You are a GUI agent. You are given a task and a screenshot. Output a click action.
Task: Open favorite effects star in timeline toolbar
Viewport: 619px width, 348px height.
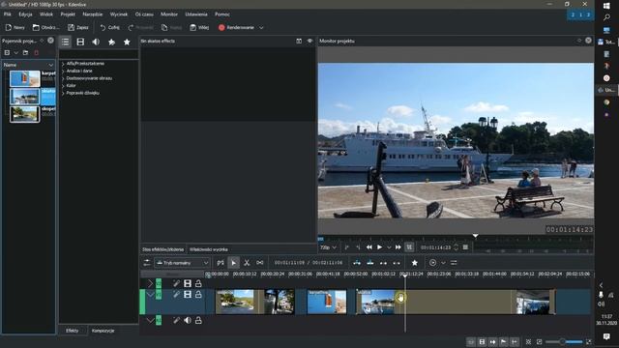[415, 263]
